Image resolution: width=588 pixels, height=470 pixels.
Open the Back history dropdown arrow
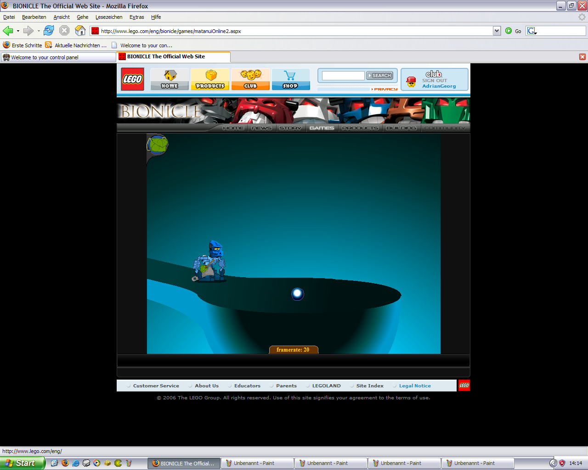click(18, 31)
